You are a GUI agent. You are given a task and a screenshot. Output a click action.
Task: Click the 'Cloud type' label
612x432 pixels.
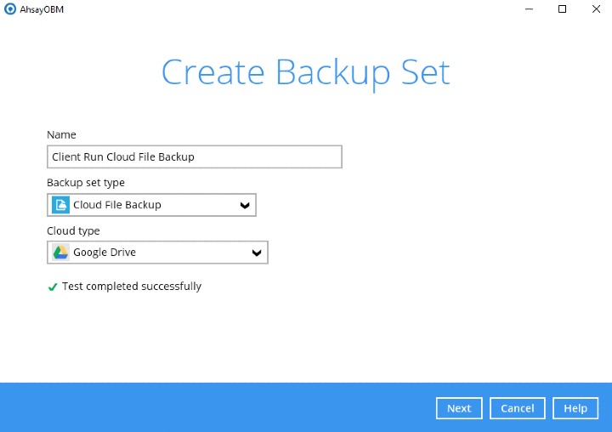[73, 230]
